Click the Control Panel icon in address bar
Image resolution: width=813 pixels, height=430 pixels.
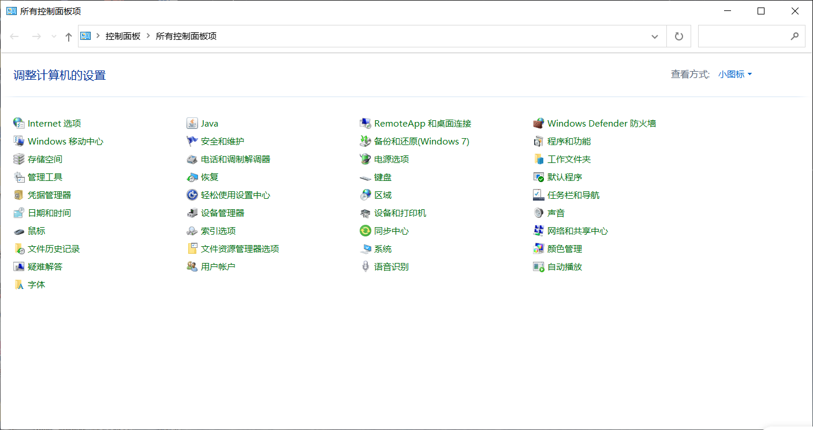[x=85, y=36]
